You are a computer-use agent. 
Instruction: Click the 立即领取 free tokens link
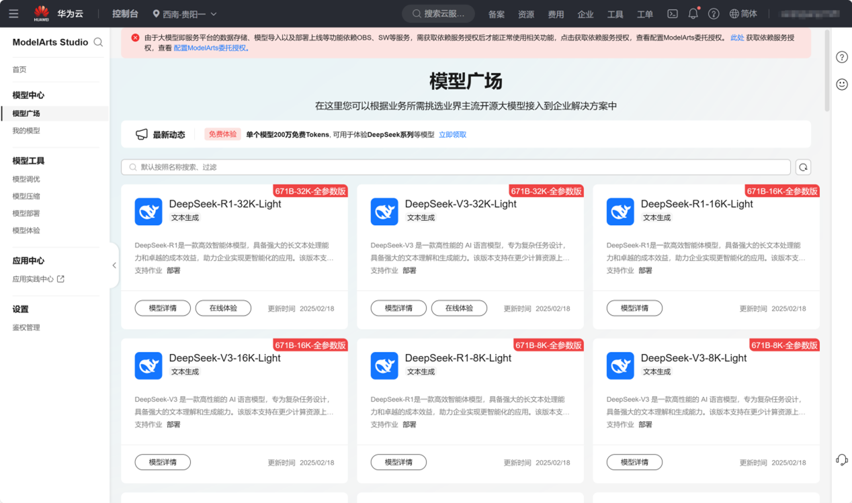(452, 135)
